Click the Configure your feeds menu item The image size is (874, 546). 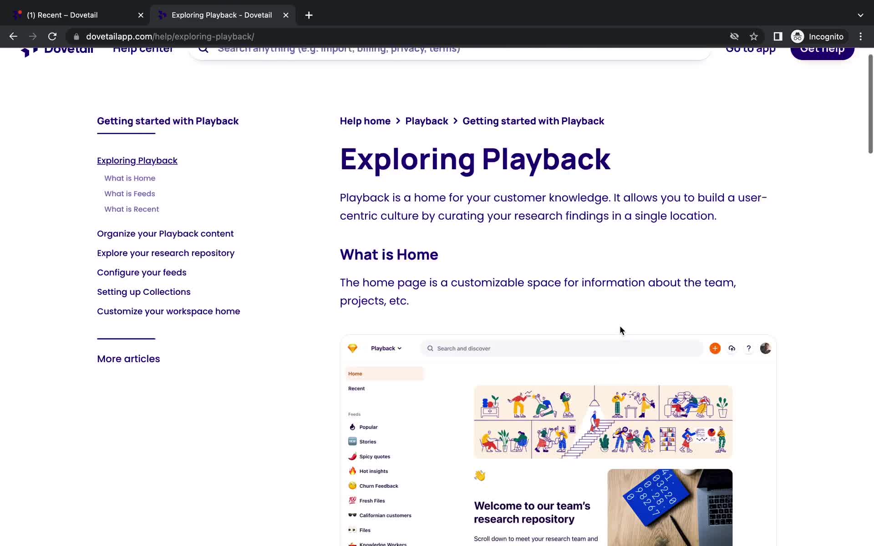(x=142, y=272)
